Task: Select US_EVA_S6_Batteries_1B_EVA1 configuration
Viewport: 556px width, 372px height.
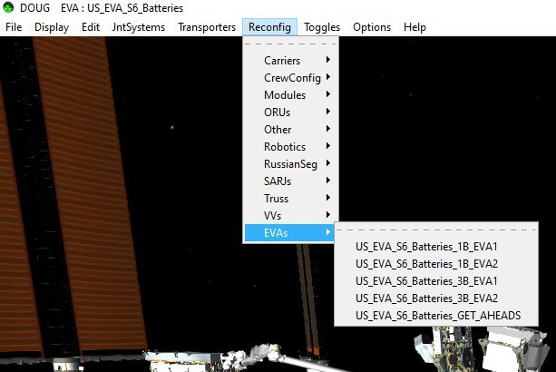Action: (x=427, y=247)
